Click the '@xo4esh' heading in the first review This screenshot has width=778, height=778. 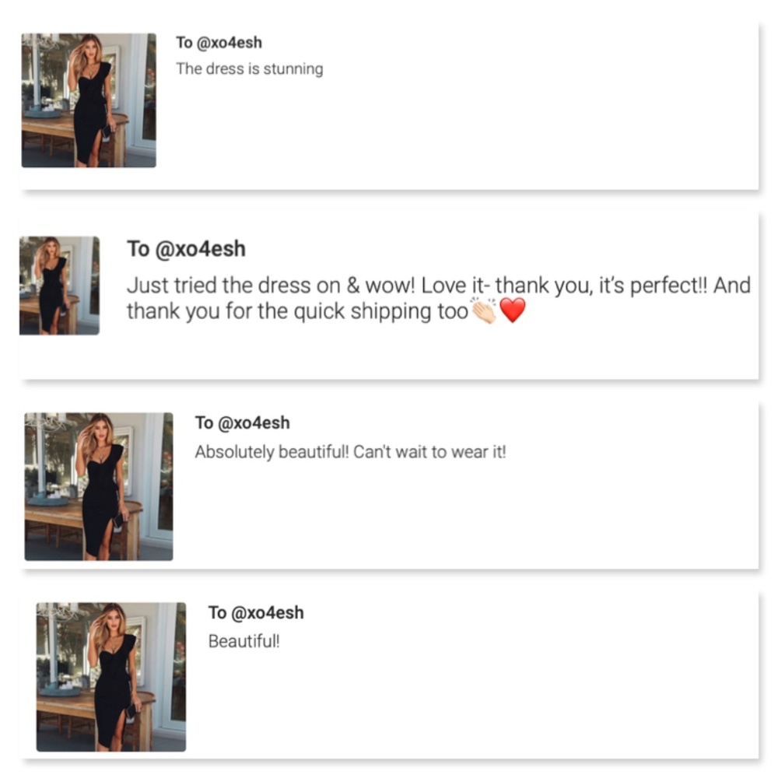pyautogui.click(x=230, y=43)
